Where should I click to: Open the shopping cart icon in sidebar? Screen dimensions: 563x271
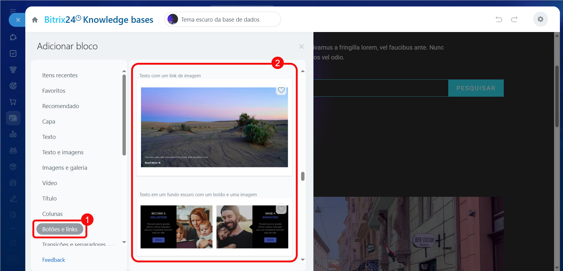click(13, 102)
